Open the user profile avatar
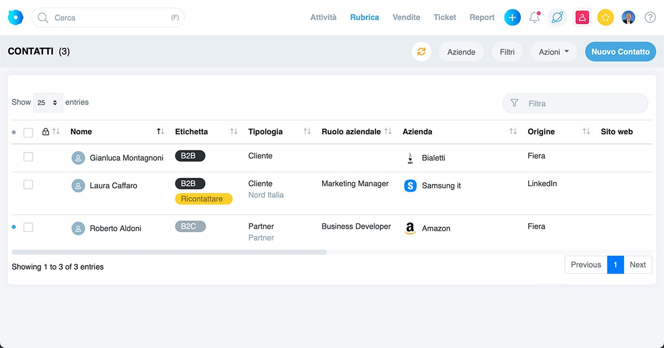This screenshot has width=664, height=348. pyautogui.click(x=628, y=18)
